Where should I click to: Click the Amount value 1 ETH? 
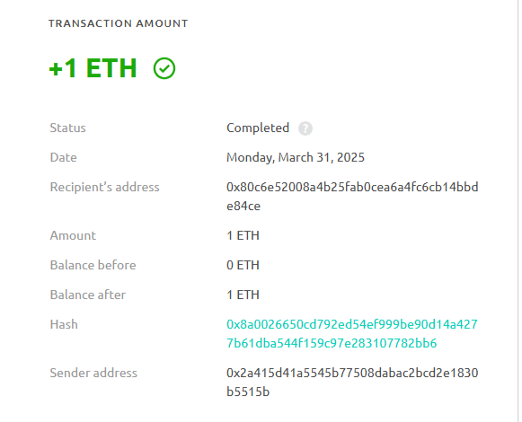click(x=243, y=235)
